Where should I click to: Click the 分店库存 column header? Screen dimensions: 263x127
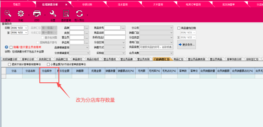coord(47,71)
